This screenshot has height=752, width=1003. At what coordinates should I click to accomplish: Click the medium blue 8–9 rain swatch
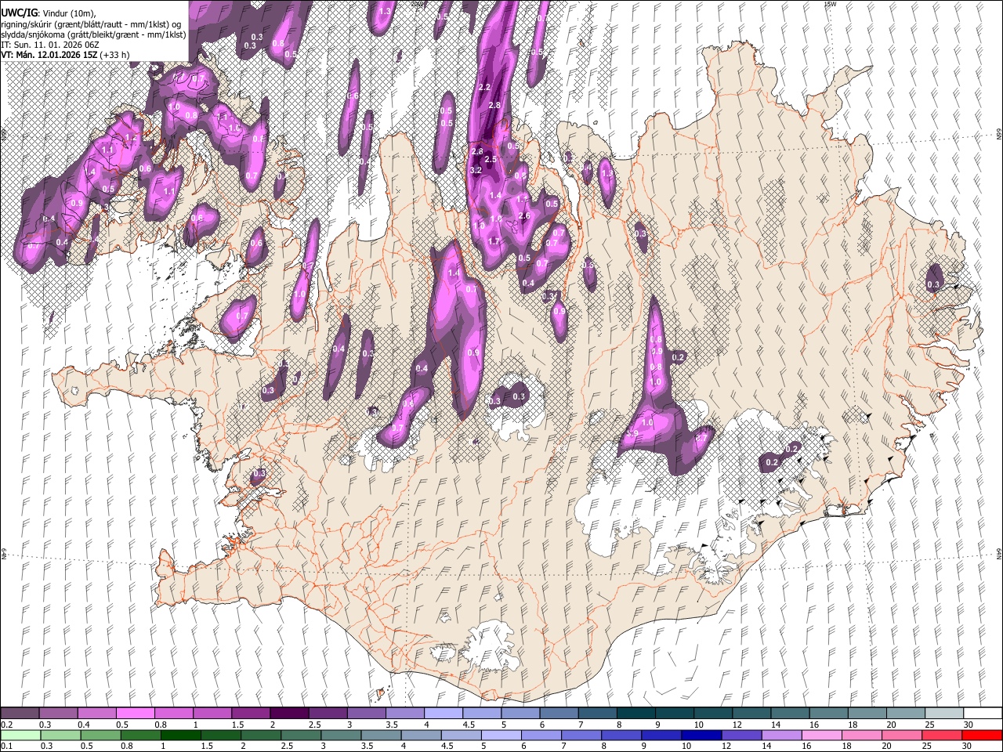click(621, 735)
